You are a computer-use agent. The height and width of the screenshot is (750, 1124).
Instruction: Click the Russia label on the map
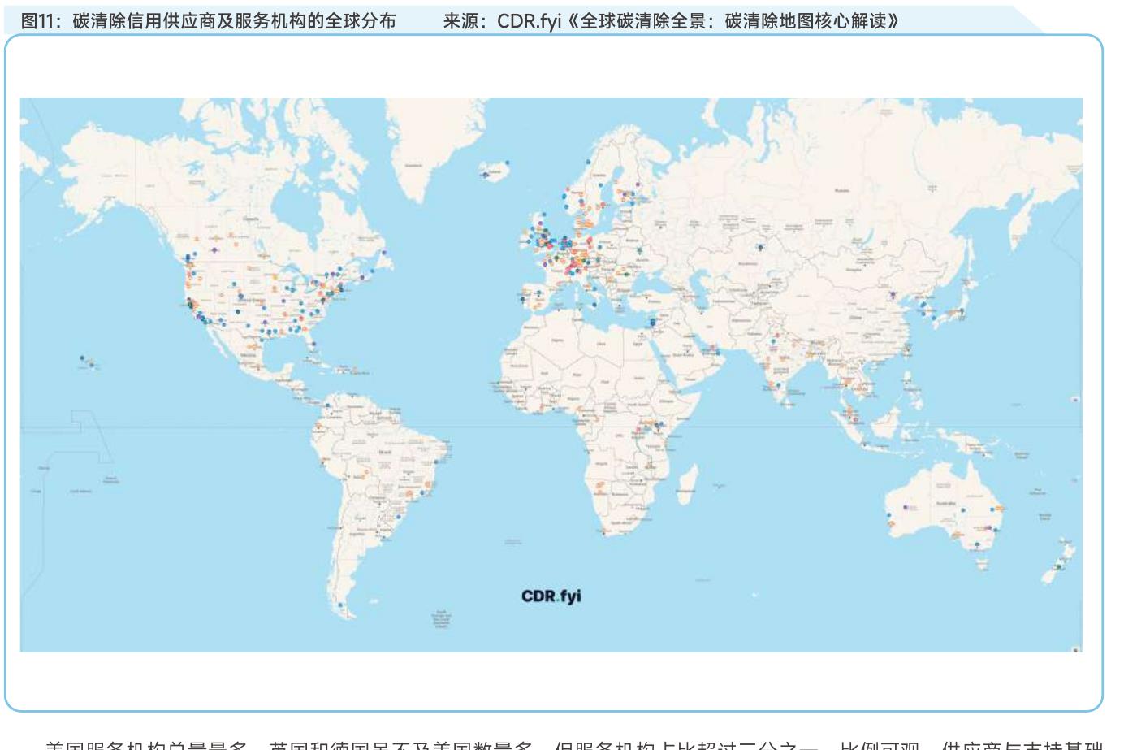pos(841,189)
